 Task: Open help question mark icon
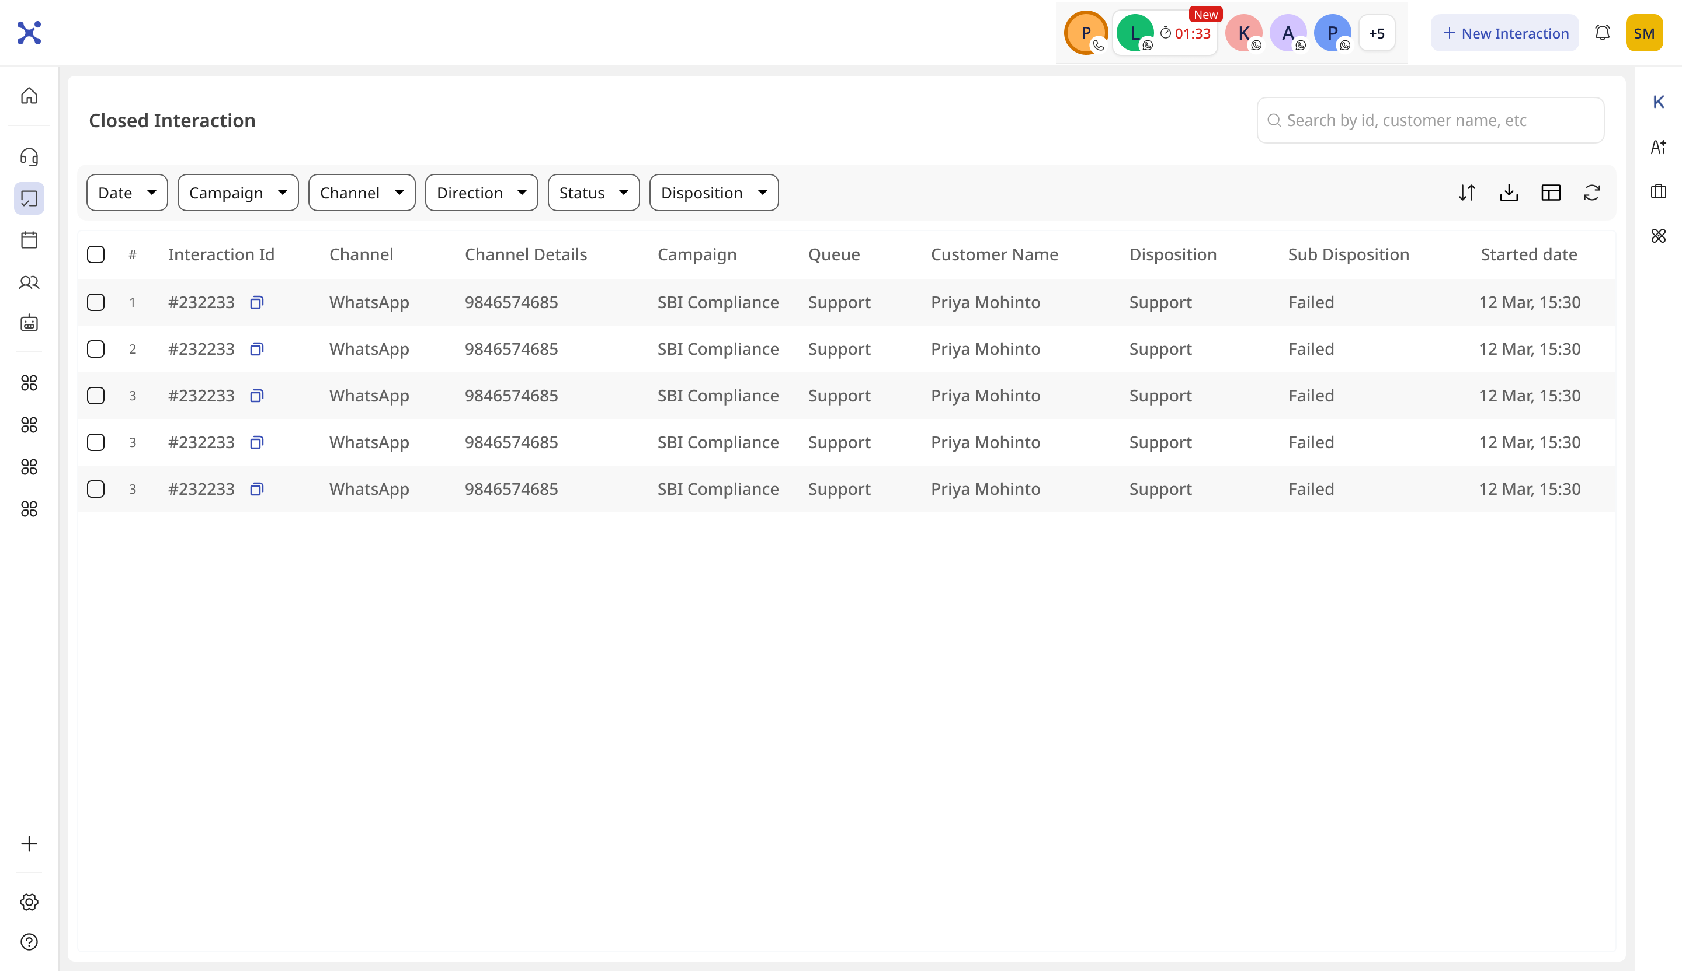click(29, 942)
